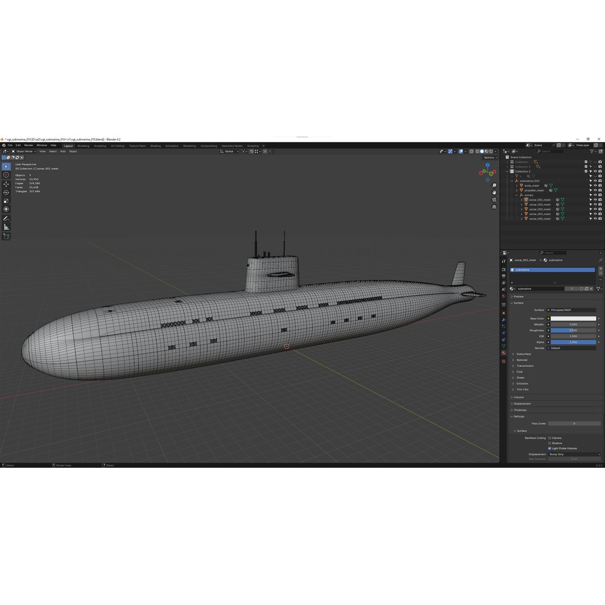Select the Select Box tool

pyautogui.click(x=6, y=166)
